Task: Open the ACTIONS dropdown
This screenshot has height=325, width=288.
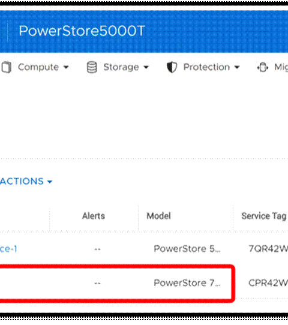Action: click(x=26, y=181)
